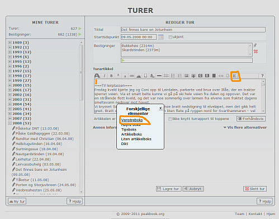Click the Avbryt button
This screenshot has width=279, height=219.
(x=193, y=189)
